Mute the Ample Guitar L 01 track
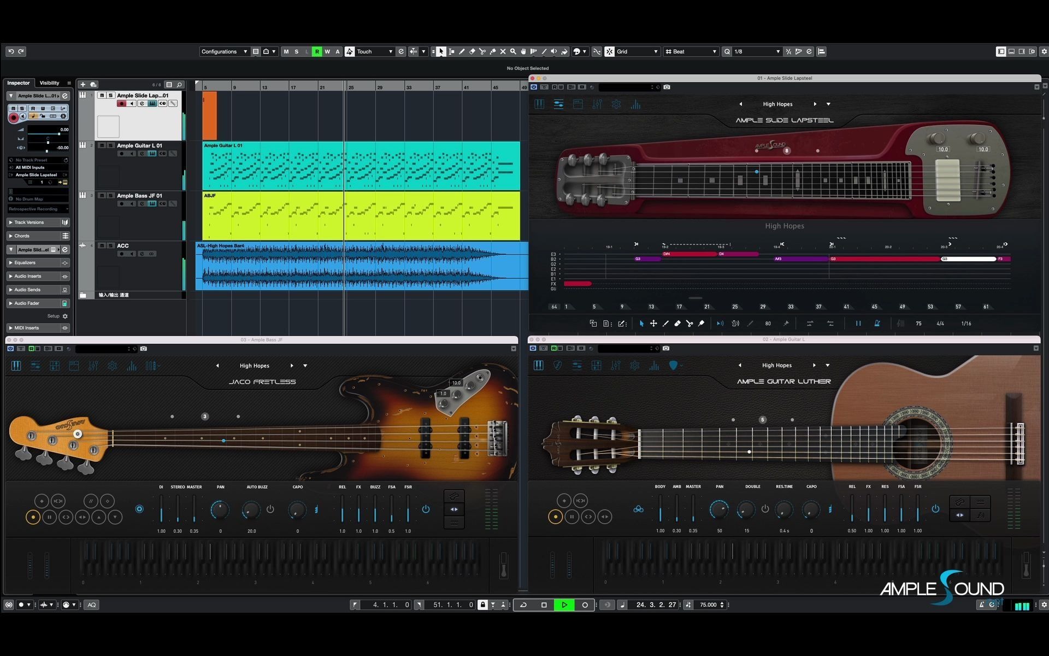This screenshot has width=1049, height=656. [x=102, y=145]
